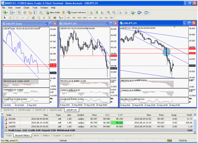
Task: Switch timeframe to H4
Action: click(95, 18)
